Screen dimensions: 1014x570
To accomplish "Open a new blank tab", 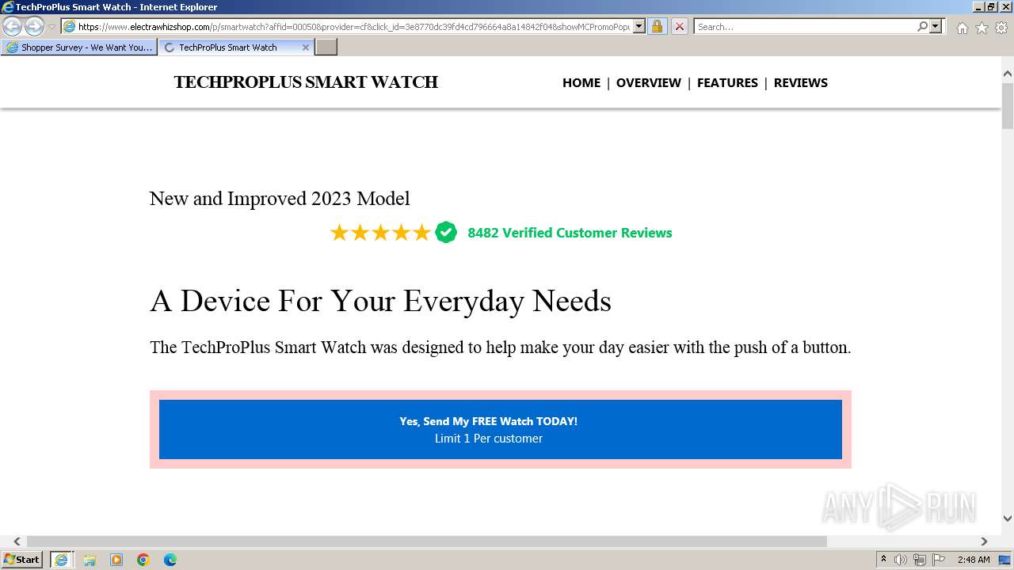I will click(x=326, y=47).
